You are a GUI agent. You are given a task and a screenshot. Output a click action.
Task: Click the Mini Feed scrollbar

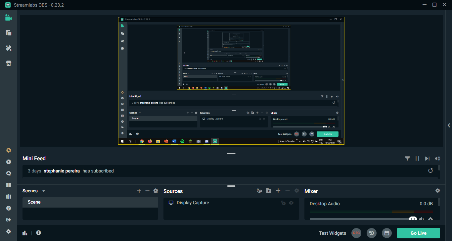(x=439, y=168)
